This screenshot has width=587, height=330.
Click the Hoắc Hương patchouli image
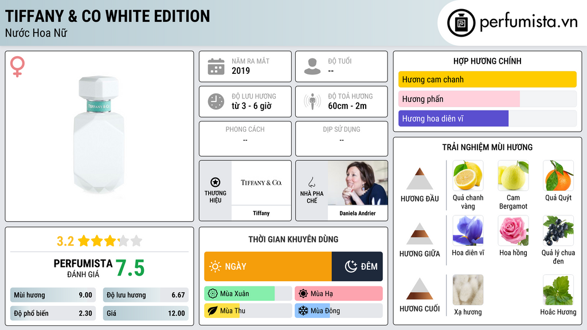click(558, 290)
